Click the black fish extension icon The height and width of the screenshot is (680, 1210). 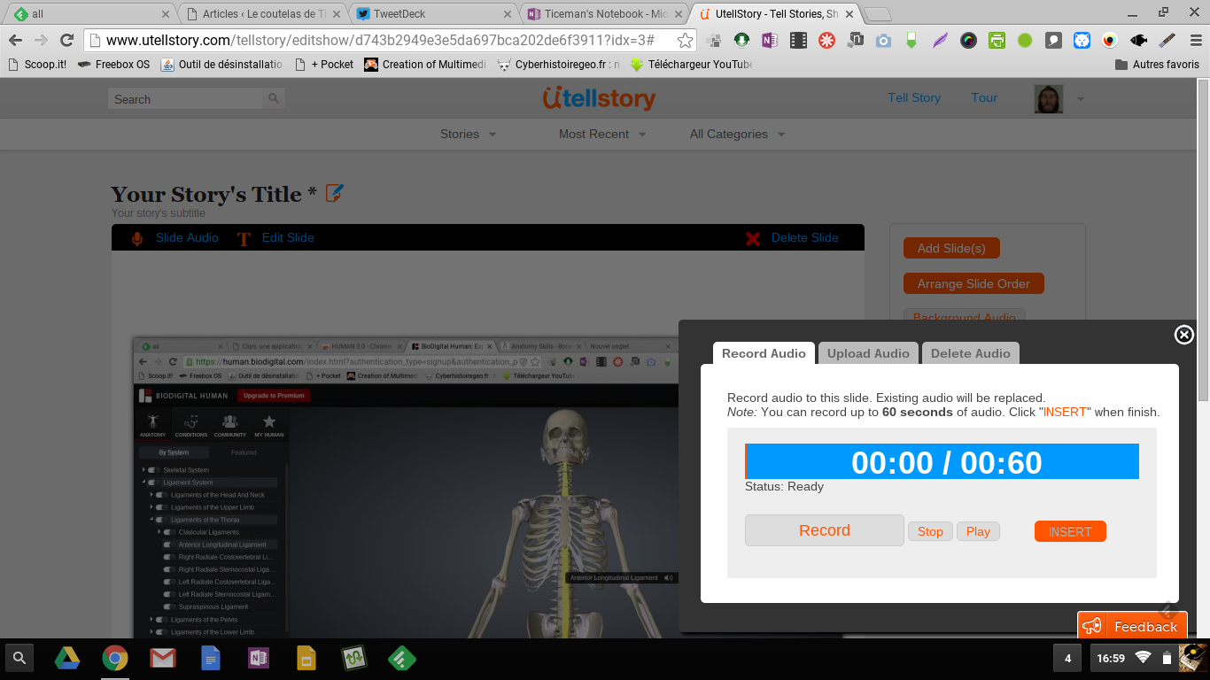click(x=1138, y=40)
